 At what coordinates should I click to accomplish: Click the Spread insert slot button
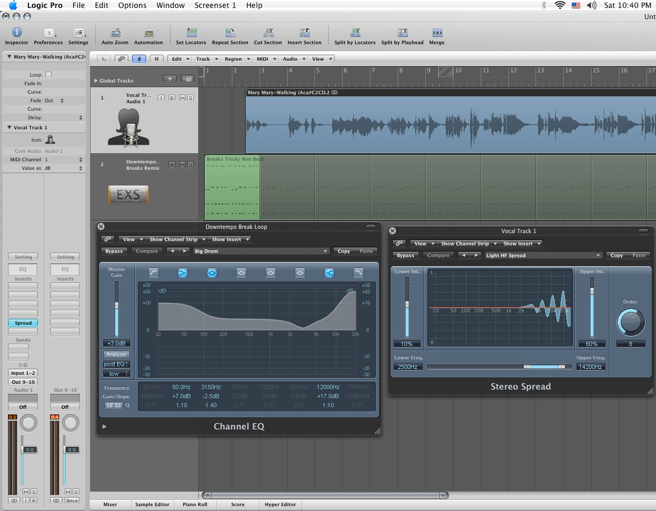[23, 323]
